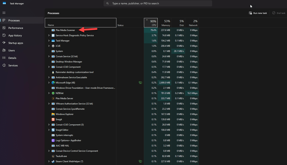Click the search magnifier icon

[x=108, y=3]
